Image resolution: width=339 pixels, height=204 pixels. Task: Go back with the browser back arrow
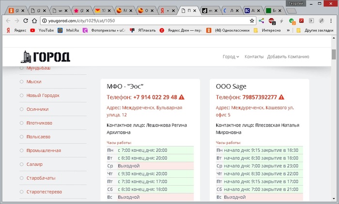click(x=7, y=21)
